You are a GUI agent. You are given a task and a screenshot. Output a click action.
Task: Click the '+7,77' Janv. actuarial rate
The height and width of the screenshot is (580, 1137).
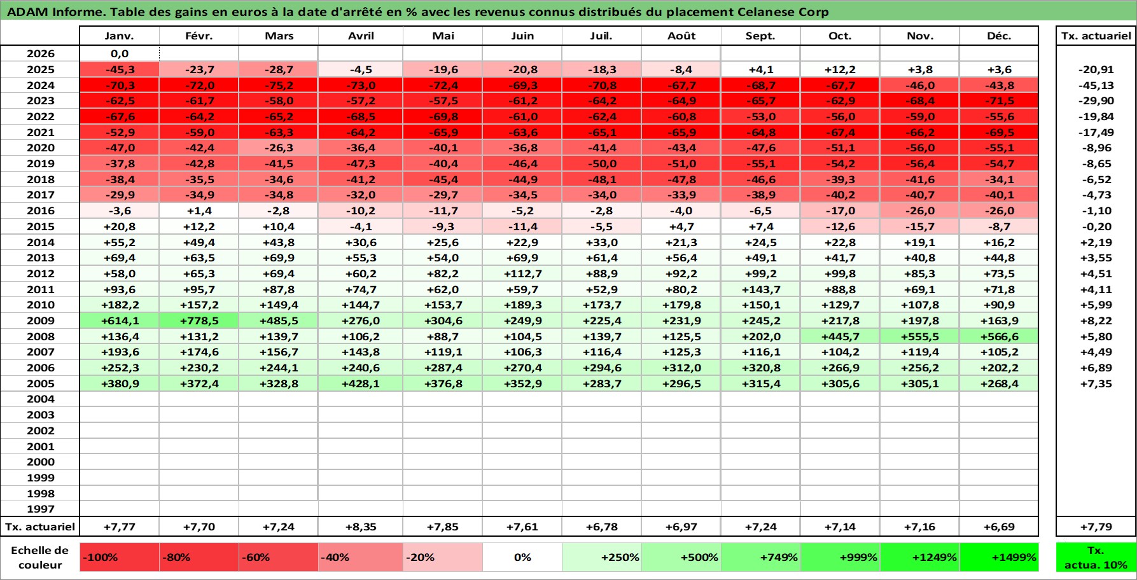tap(119, 527)
